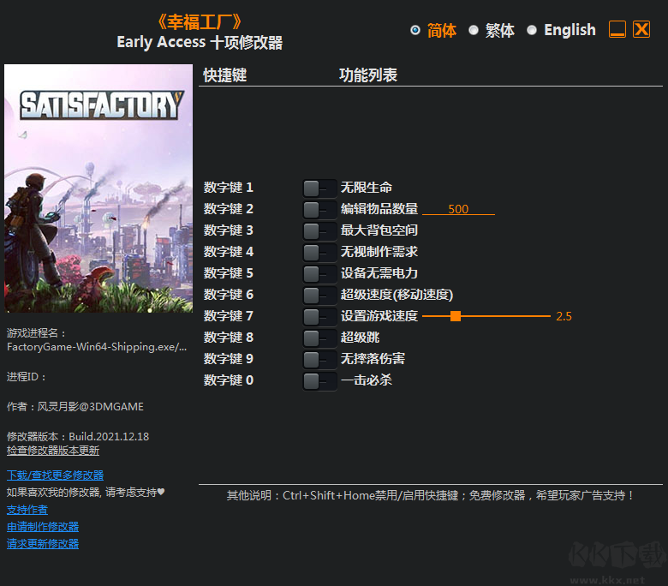Click hotkey text 数字键 6
Screen dimensions: 668x586
(229, 295)
